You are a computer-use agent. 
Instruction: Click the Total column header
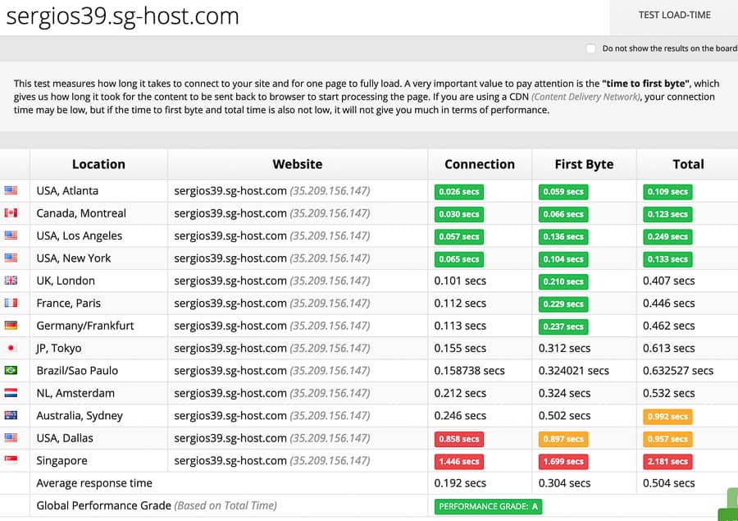tap(688, 164)
